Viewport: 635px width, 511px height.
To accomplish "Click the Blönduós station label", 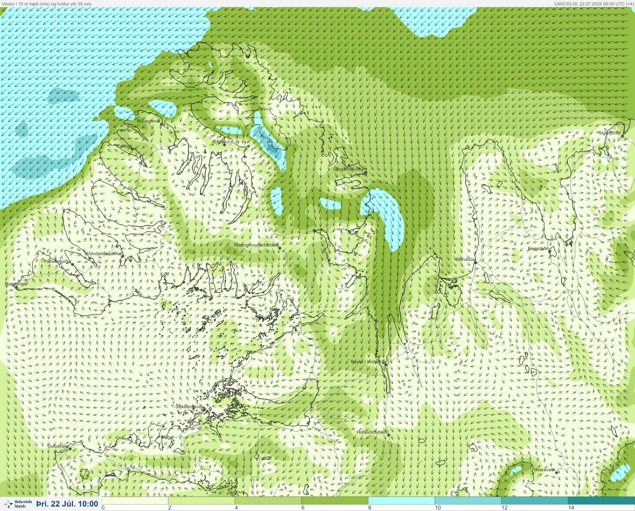I will [x=466, y=259].
